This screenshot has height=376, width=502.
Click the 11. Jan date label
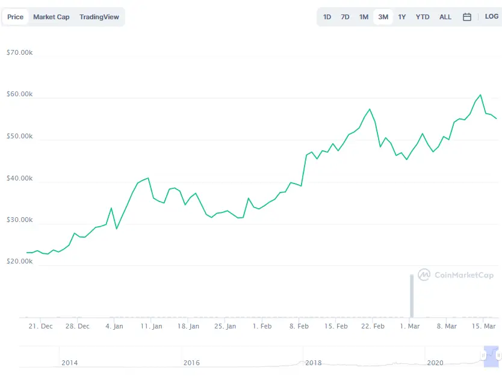click(152, 326)
